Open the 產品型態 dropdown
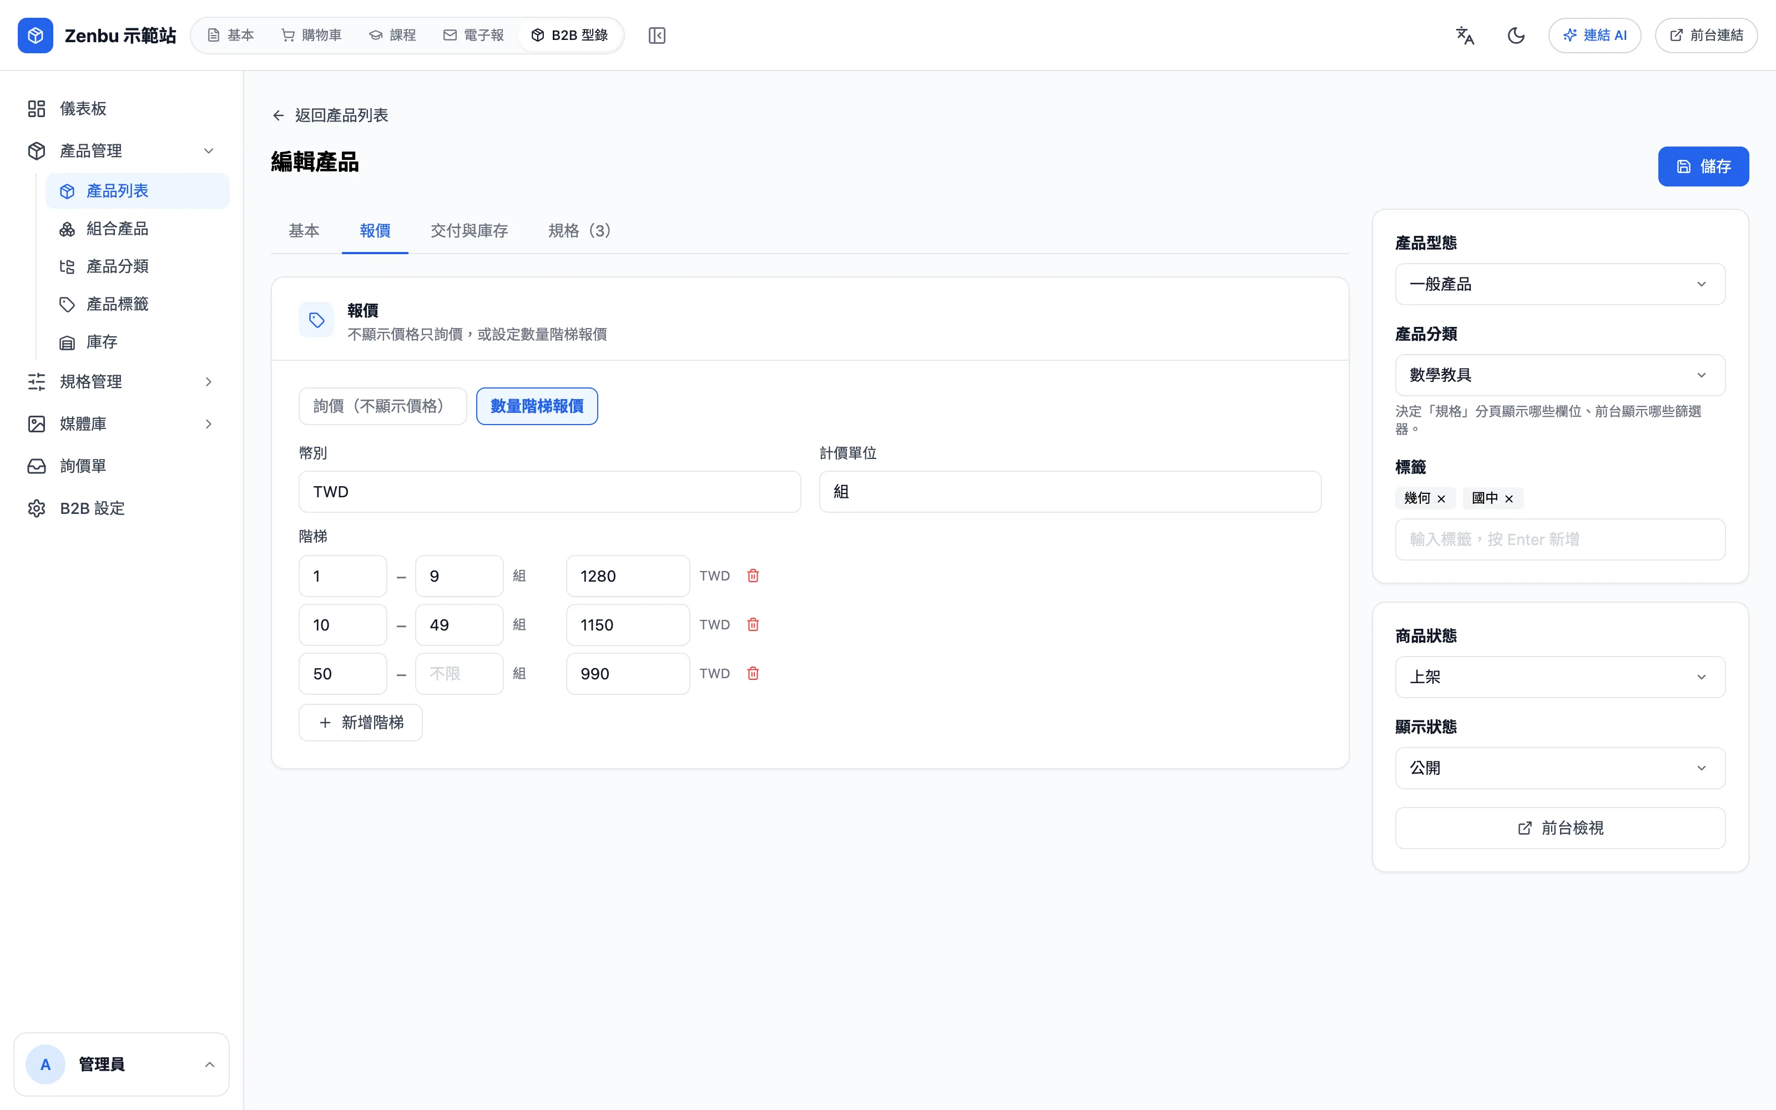 [x=1560, y=284]
